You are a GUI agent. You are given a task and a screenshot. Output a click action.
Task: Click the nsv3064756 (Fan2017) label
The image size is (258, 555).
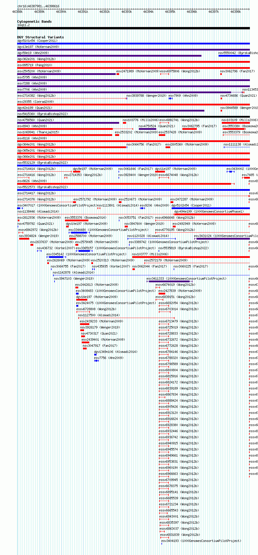click(144, 144)
